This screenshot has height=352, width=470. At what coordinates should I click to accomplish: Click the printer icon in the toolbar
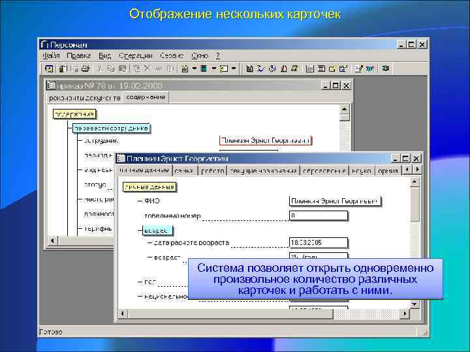(86, 68)
